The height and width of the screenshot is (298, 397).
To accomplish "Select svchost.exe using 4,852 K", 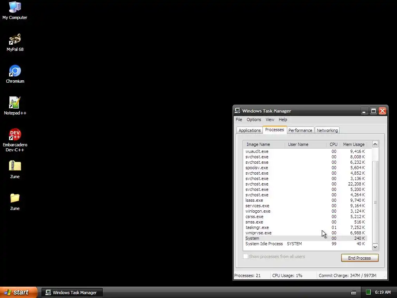I will (x=306, y=173).
